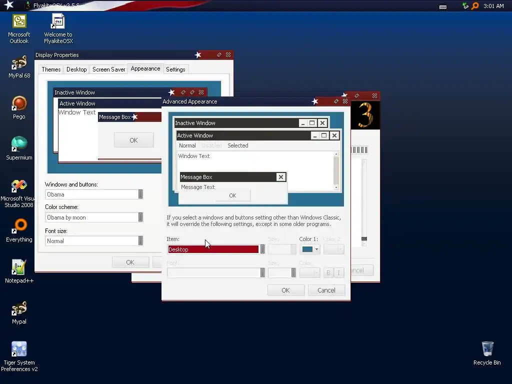The width and height of the screenshot is (512, 384).
Task: Switch to the Desktop tab
Action: pyautogui.click(x=76, y=69)
